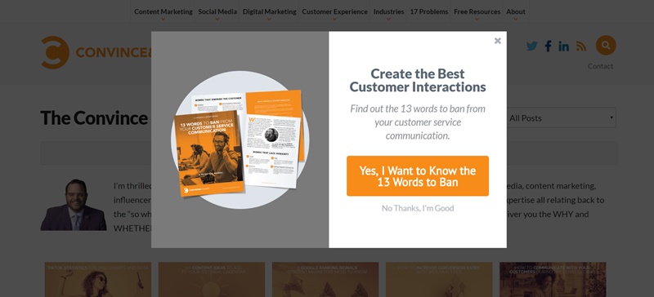Close the popup with the X icon
This screenshot has width=654, height=297.
pos(497,41)
